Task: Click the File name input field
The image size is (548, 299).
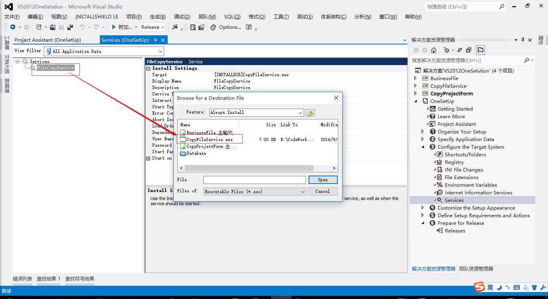Action: point(254,180)
